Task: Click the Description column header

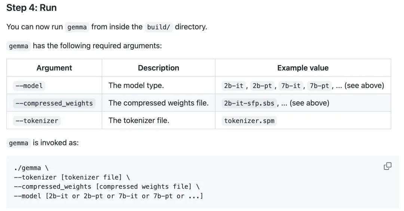Action: (x=159, y=68)
